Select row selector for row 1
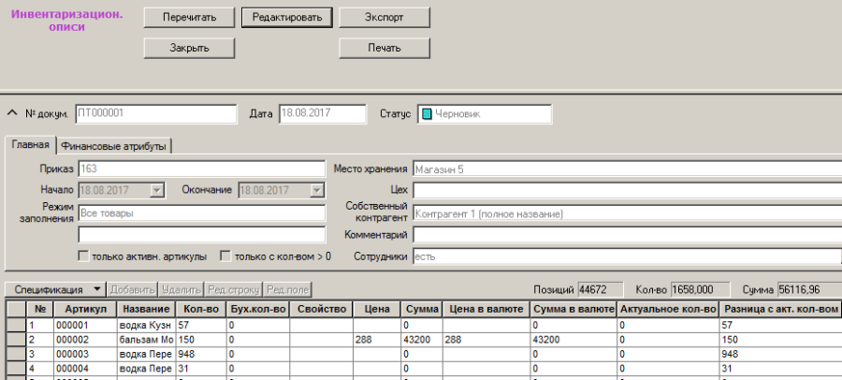Image resolution: width=842 pixels, height=380 pixels. (x=16, y=325)
